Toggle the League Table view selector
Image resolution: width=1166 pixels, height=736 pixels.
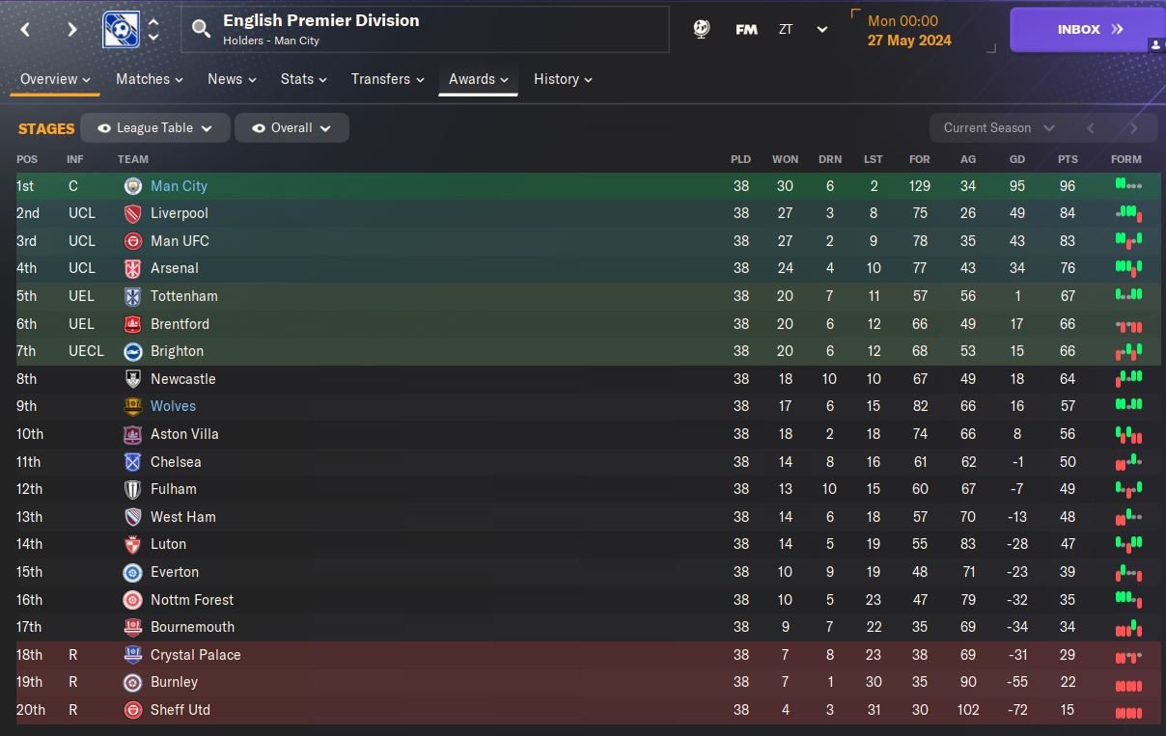tap(154, 128)
